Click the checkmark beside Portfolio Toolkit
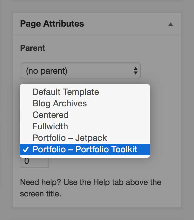Screen dimensions: 194x220 [26, 150]
